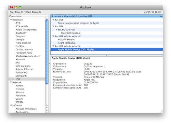Select Schede PCI item
The width and height of the screenshot is (171, 124).
(22, 72)
